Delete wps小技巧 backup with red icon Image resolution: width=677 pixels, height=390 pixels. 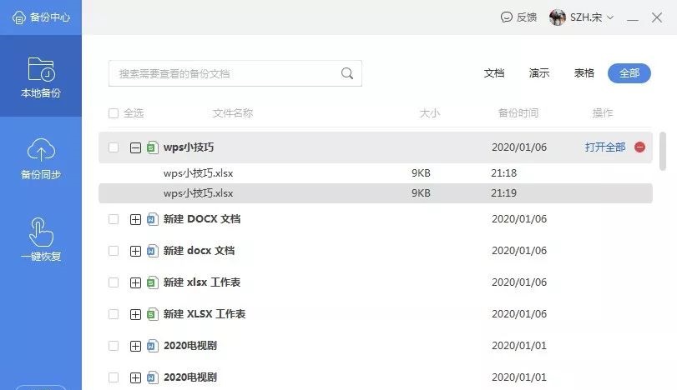[x=640, y=147]
